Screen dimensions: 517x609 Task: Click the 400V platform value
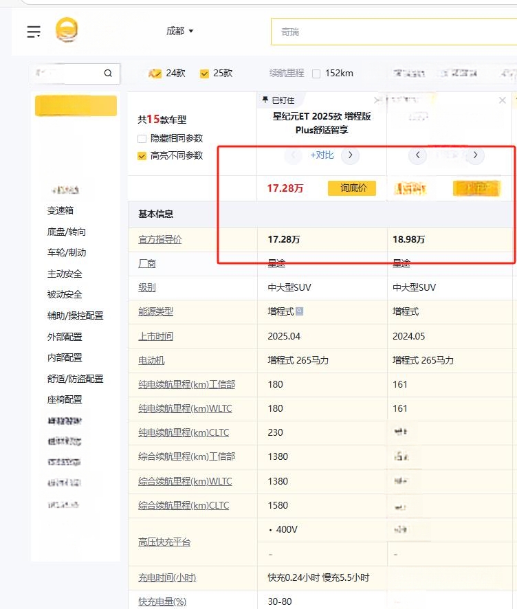click(287, 530)
